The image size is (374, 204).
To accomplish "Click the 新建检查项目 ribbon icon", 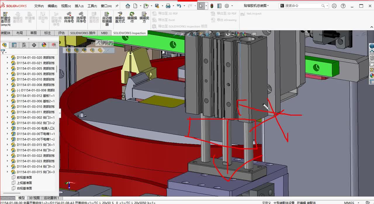I will tap(5, 15).
